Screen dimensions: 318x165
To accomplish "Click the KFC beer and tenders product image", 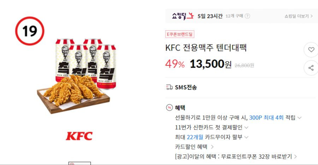I will [77, 76].
